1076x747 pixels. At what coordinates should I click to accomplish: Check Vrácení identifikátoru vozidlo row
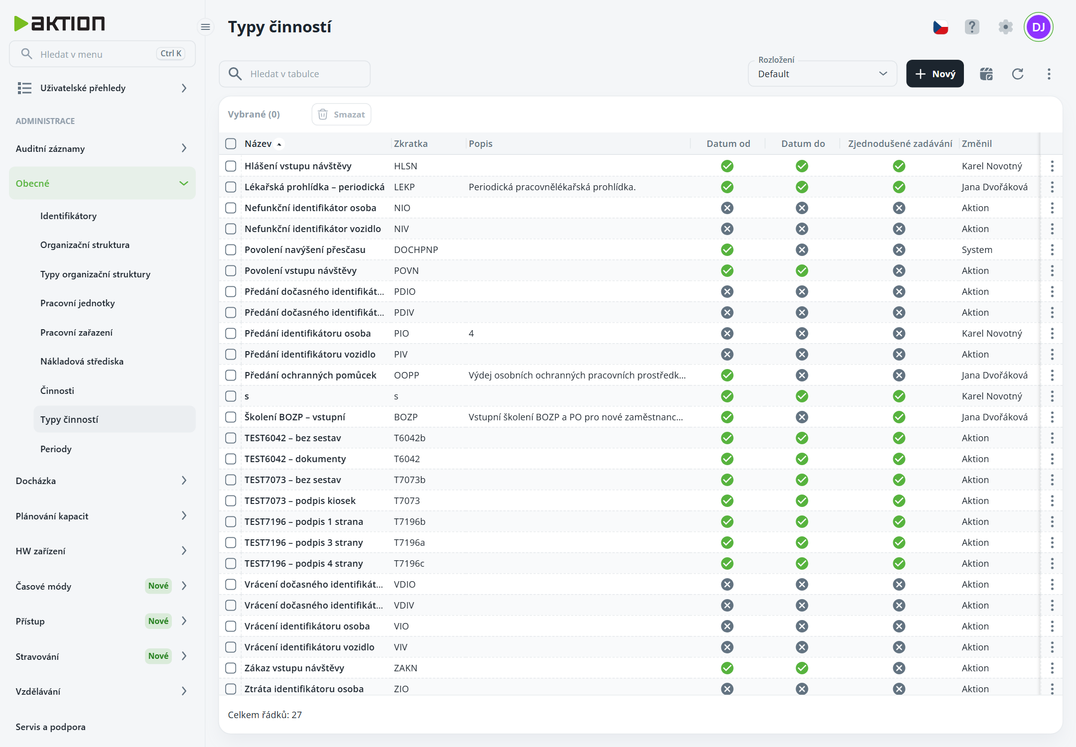click(x=231, y=647)
